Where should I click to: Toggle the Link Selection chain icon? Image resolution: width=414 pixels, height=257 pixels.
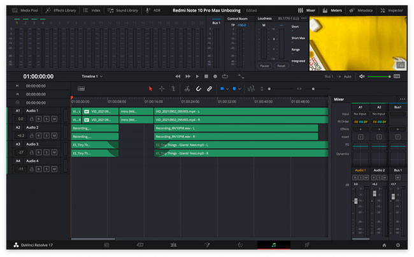210,89
